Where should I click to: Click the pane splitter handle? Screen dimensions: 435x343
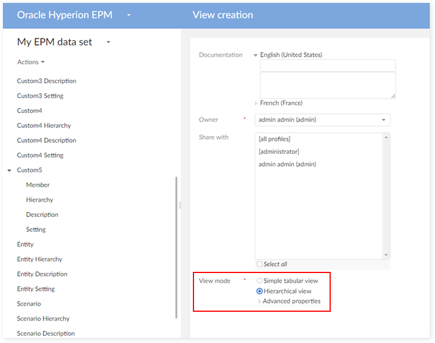coord(180,205)
